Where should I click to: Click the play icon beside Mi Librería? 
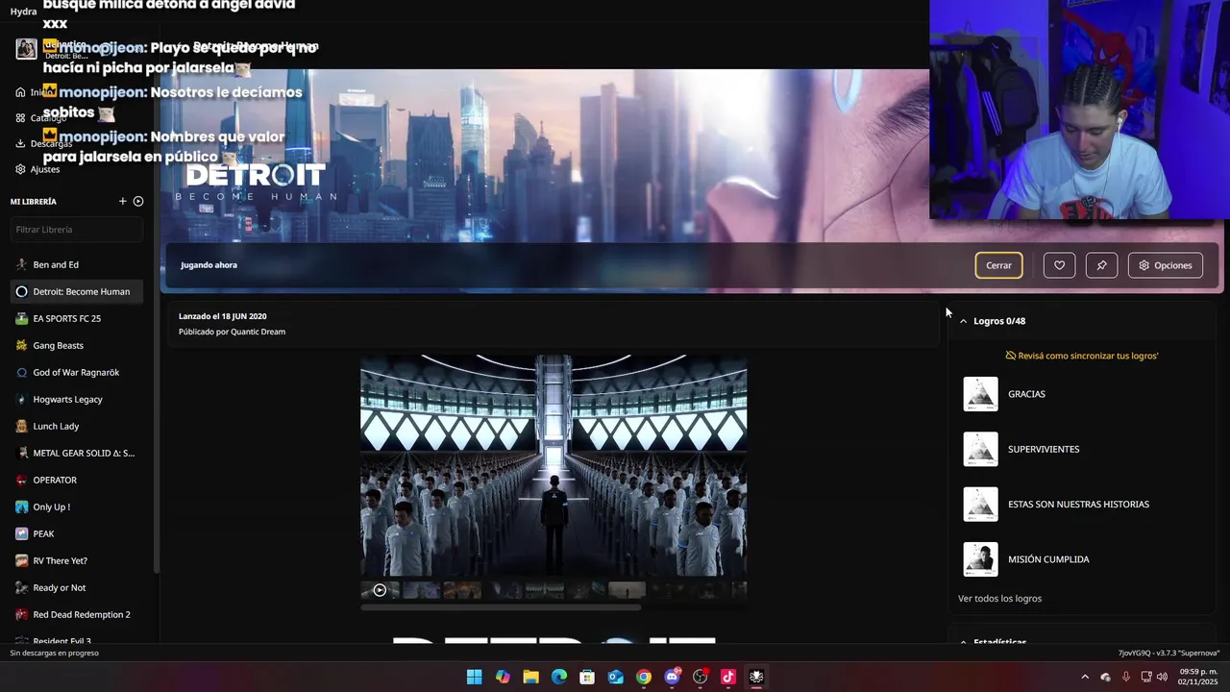click(138, 202)
